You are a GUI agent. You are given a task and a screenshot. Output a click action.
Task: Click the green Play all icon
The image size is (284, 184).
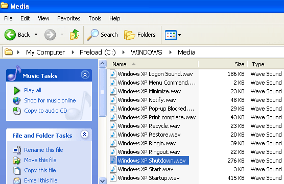click(17, 91)
